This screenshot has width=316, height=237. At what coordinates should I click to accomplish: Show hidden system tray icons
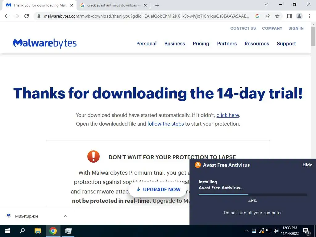[247, 231]
